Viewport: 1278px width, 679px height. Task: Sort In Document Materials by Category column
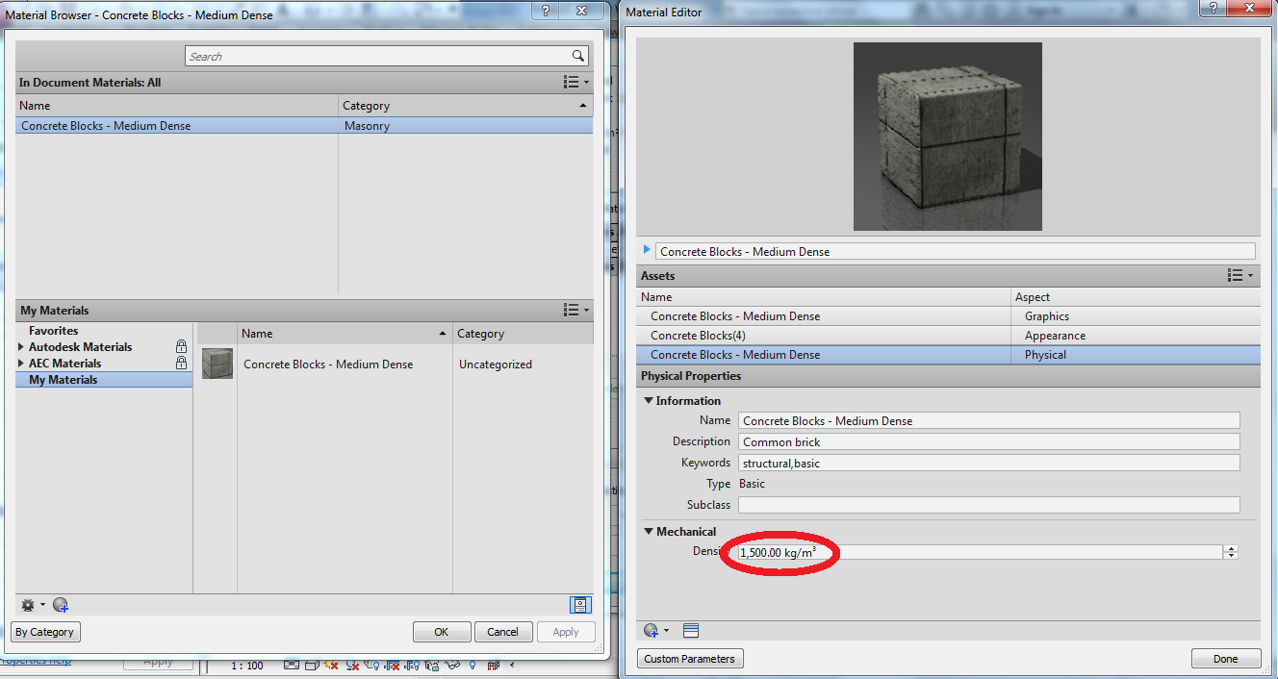tap(466, 106)
